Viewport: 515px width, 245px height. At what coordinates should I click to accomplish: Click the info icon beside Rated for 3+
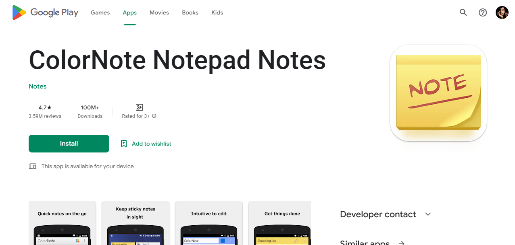(154, 116)
